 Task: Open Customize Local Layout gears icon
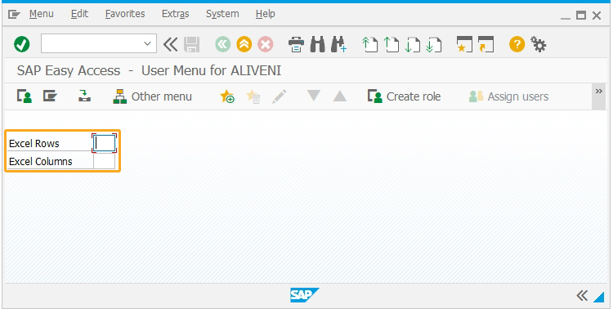pos(539,44)
